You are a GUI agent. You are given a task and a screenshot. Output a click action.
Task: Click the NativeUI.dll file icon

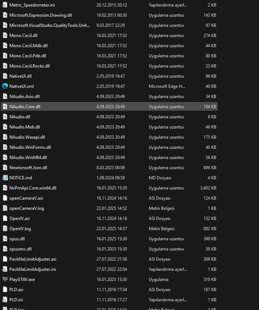(5, 76)
